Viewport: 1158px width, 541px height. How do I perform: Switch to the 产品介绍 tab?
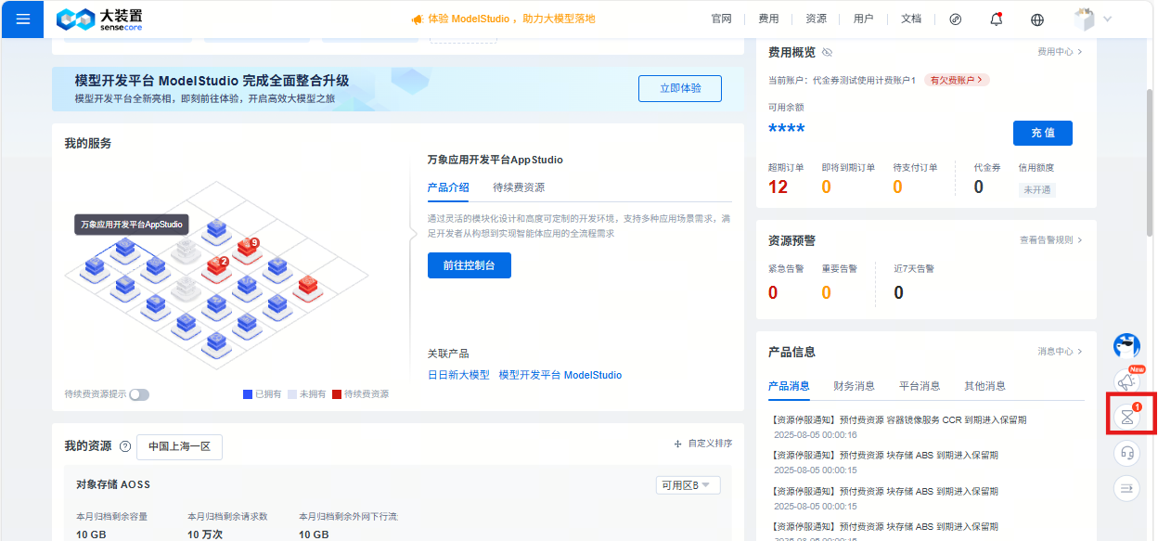[x=448, y=187]
